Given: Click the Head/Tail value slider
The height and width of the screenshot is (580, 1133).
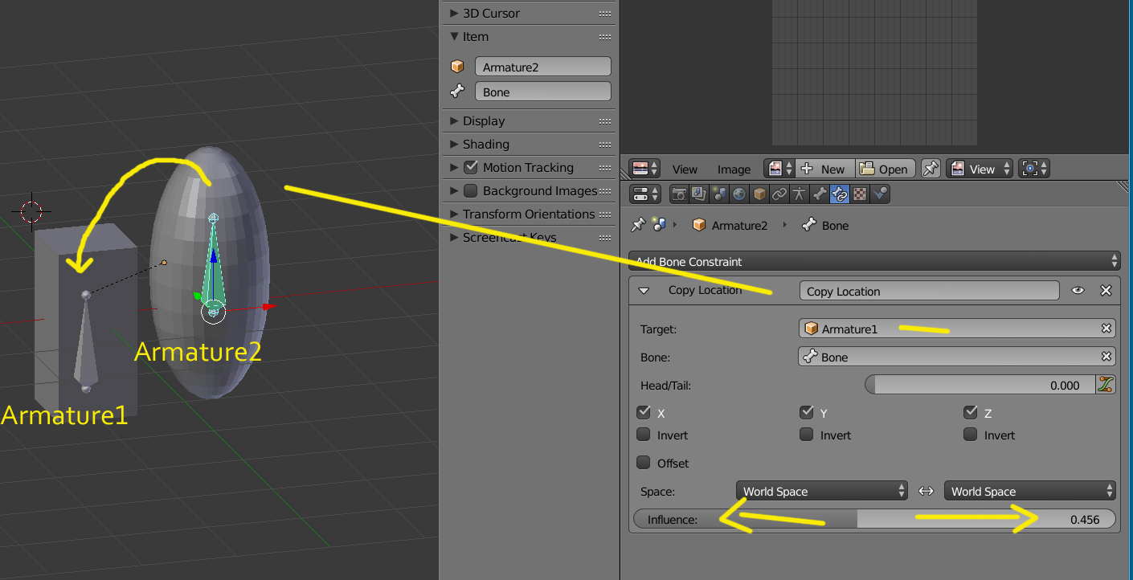Looking at the screenshot, I should (x=980, y=385).
